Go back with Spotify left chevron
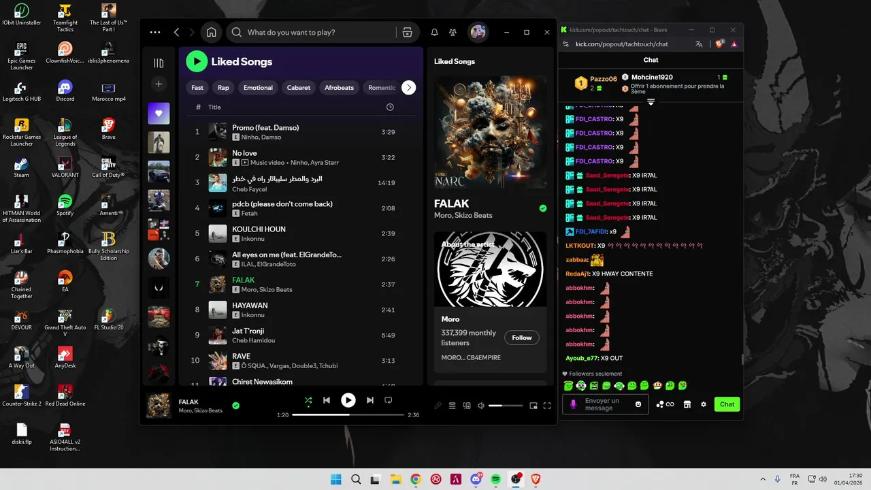The width and height of the screenshot is (871, 490). pos(177,32)
